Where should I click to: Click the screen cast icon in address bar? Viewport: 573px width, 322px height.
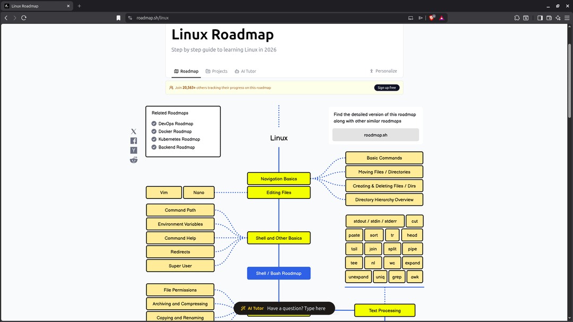pos(411,18)
